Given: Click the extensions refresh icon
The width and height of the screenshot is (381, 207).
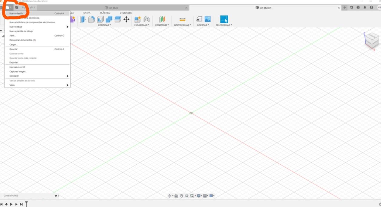Looking at the screenshot, I should tap(352, 8).
